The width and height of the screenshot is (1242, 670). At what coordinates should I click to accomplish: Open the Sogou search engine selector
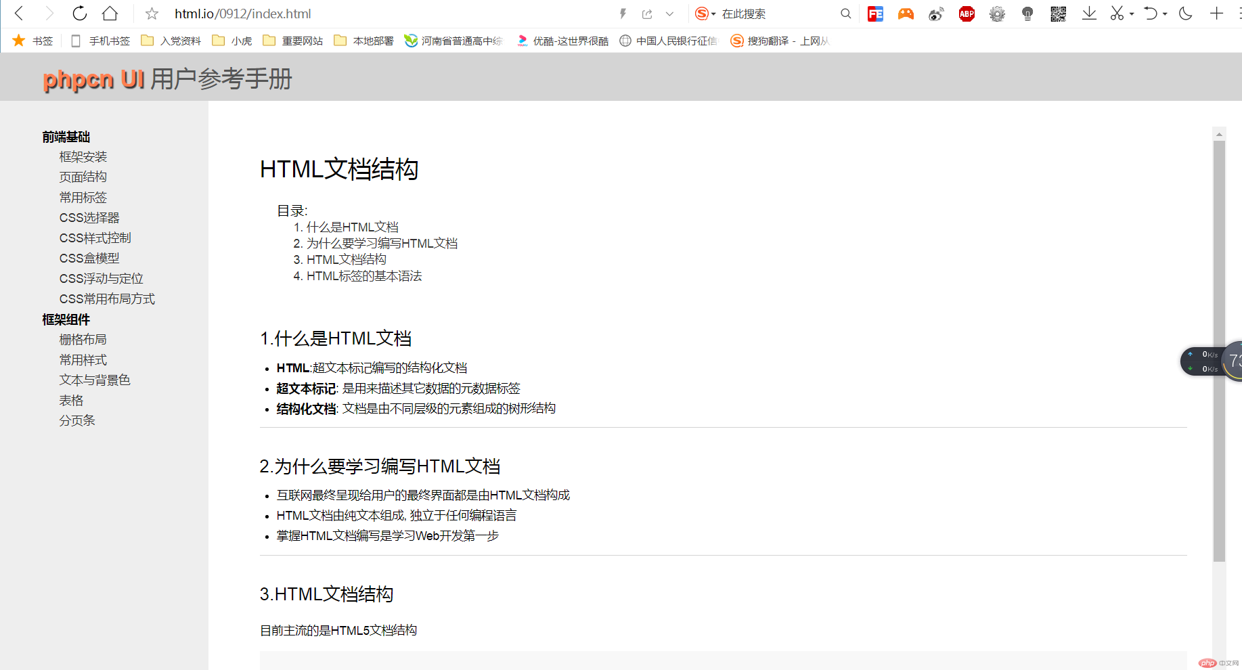coord(705,14)
